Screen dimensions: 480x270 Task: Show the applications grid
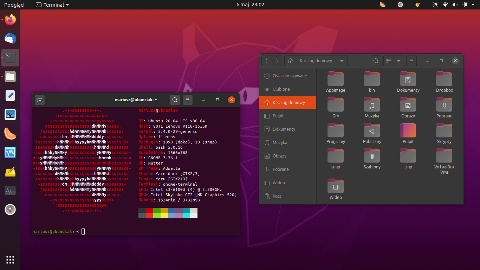point(10,260)
